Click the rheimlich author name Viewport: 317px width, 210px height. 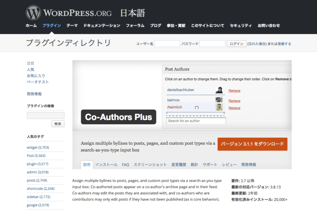[x=175, y=107]
